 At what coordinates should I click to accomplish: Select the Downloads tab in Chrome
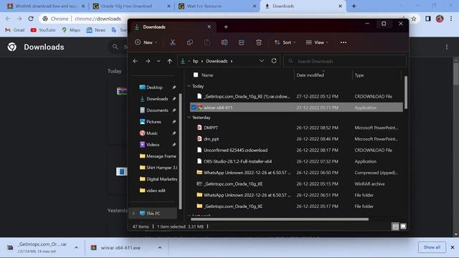tap(303, 6)
